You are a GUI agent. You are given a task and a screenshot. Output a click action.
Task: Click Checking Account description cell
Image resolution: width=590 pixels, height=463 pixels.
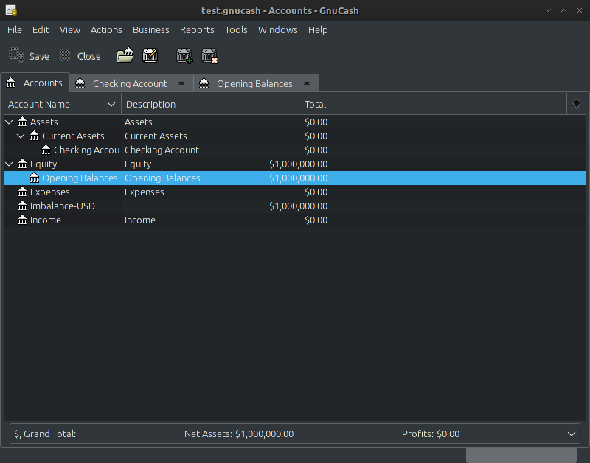[162, 150]
